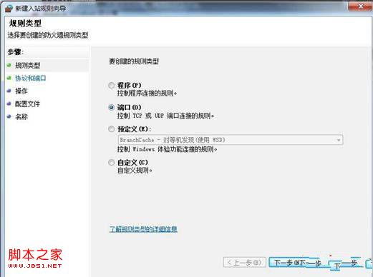
Task: Click the 要创建的规则类型 heading text
Action: click(x=134, y=61)
